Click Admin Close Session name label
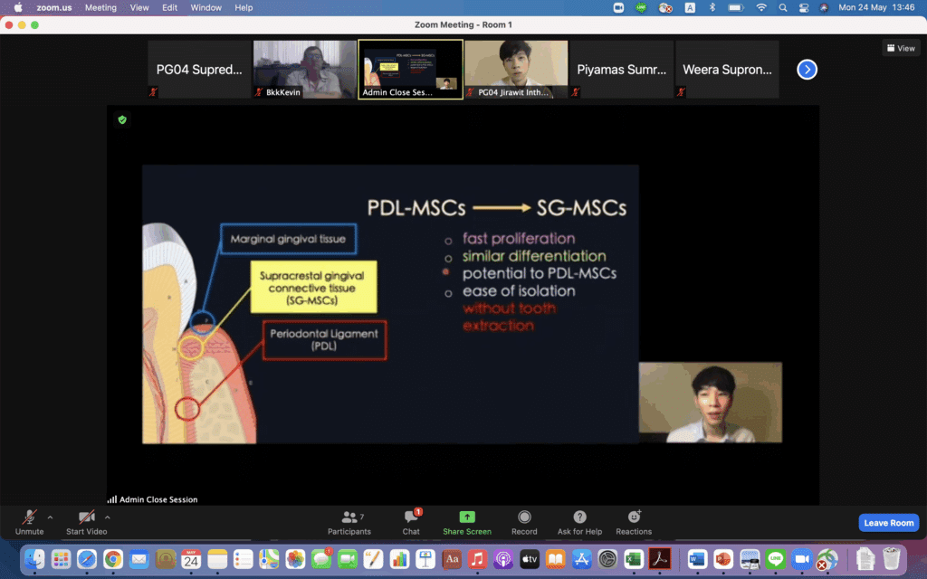This screenshot has height=579, width=927. (x=158, y=499)
